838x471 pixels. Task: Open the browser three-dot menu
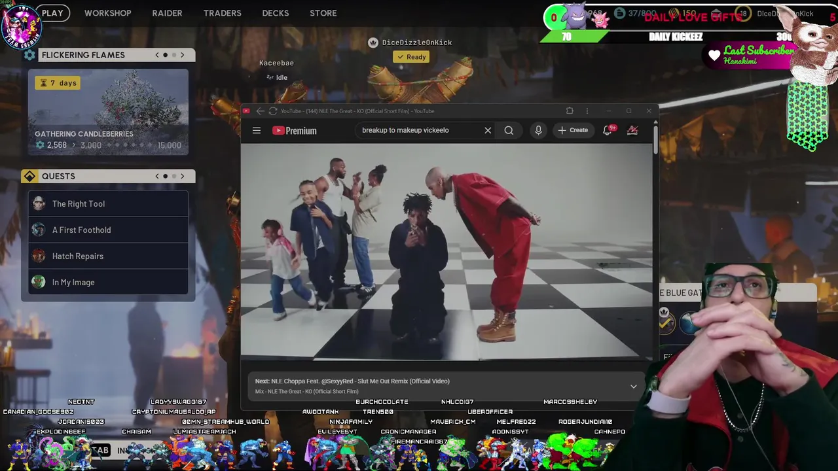click(x=587, y=111)
